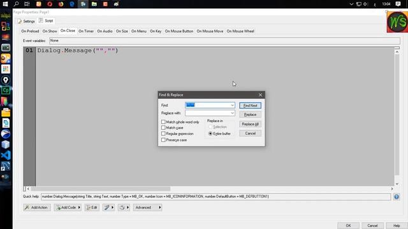Screen dimensions: 408x229
Task: Show hidden tray icons chevron
Action: [351, 4]
